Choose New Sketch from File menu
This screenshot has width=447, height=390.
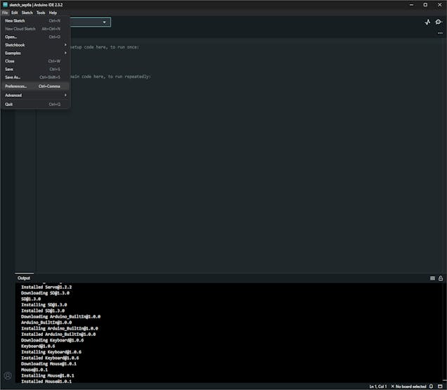pyautogui.click(x=35, y=21)
